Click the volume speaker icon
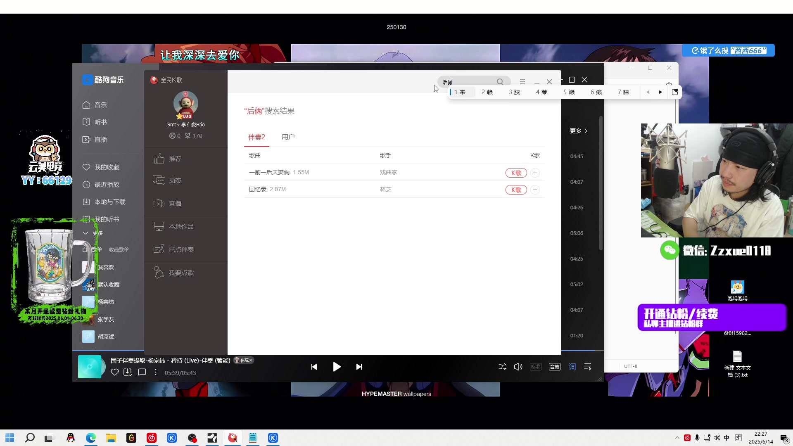Viewport: 793px width, 446px height. coord(518,367)
